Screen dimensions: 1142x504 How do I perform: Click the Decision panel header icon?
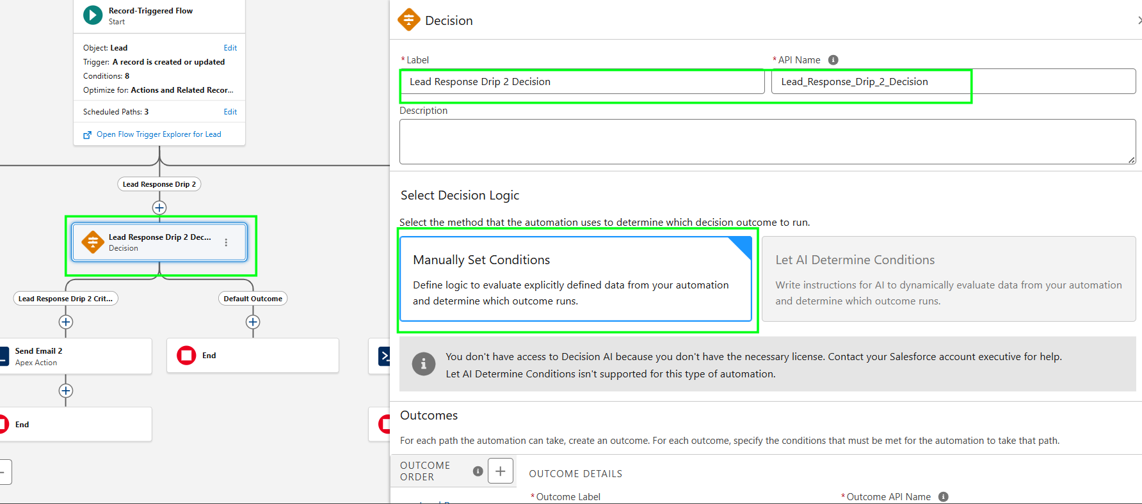(x=408, y=20)
